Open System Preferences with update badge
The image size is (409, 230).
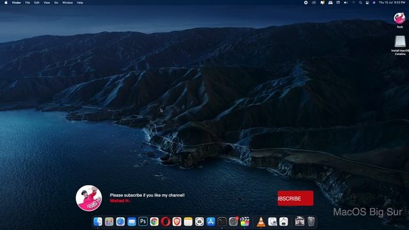pyautogui.click(x=233, y=222)
